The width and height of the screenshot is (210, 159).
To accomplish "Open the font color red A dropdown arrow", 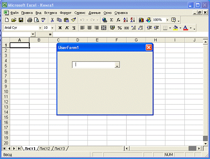I will [191, 28].
